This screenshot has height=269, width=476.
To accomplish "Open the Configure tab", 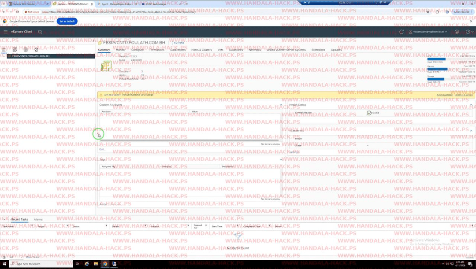I will point(137,50).
